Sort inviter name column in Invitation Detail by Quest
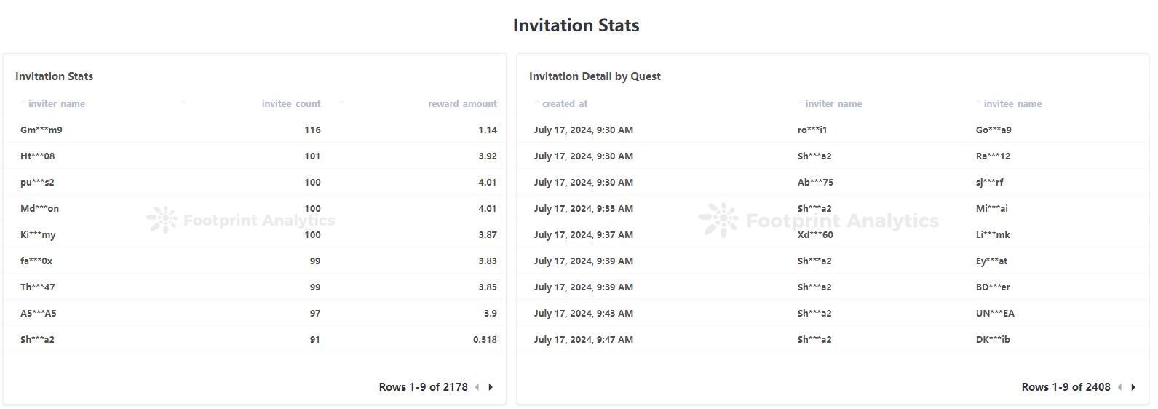The height and width of the screenshot is (409, 1158). [x=833, y=104]
